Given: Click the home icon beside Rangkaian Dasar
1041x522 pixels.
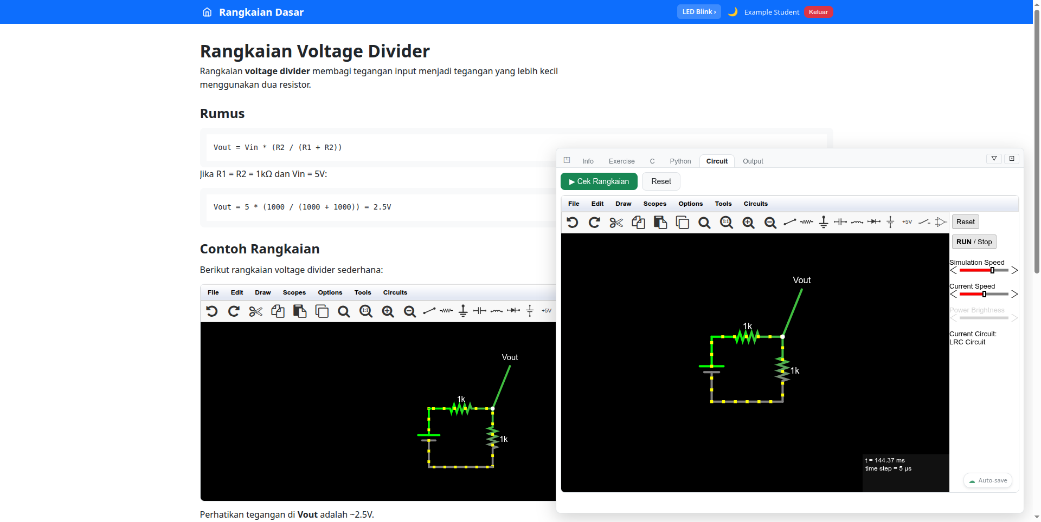Looking at the screenshot, I should (207, 12).
